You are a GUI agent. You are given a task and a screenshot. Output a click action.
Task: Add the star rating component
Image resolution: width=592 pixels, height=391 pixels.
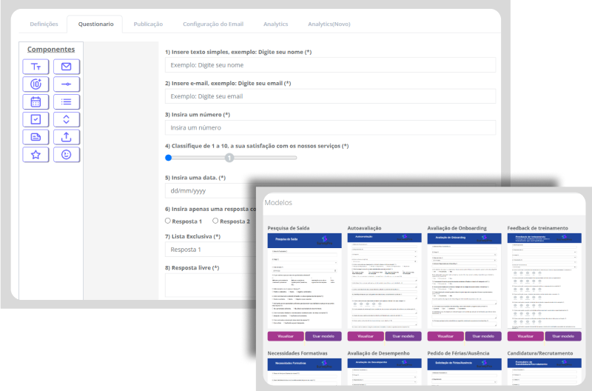(36, 155)
